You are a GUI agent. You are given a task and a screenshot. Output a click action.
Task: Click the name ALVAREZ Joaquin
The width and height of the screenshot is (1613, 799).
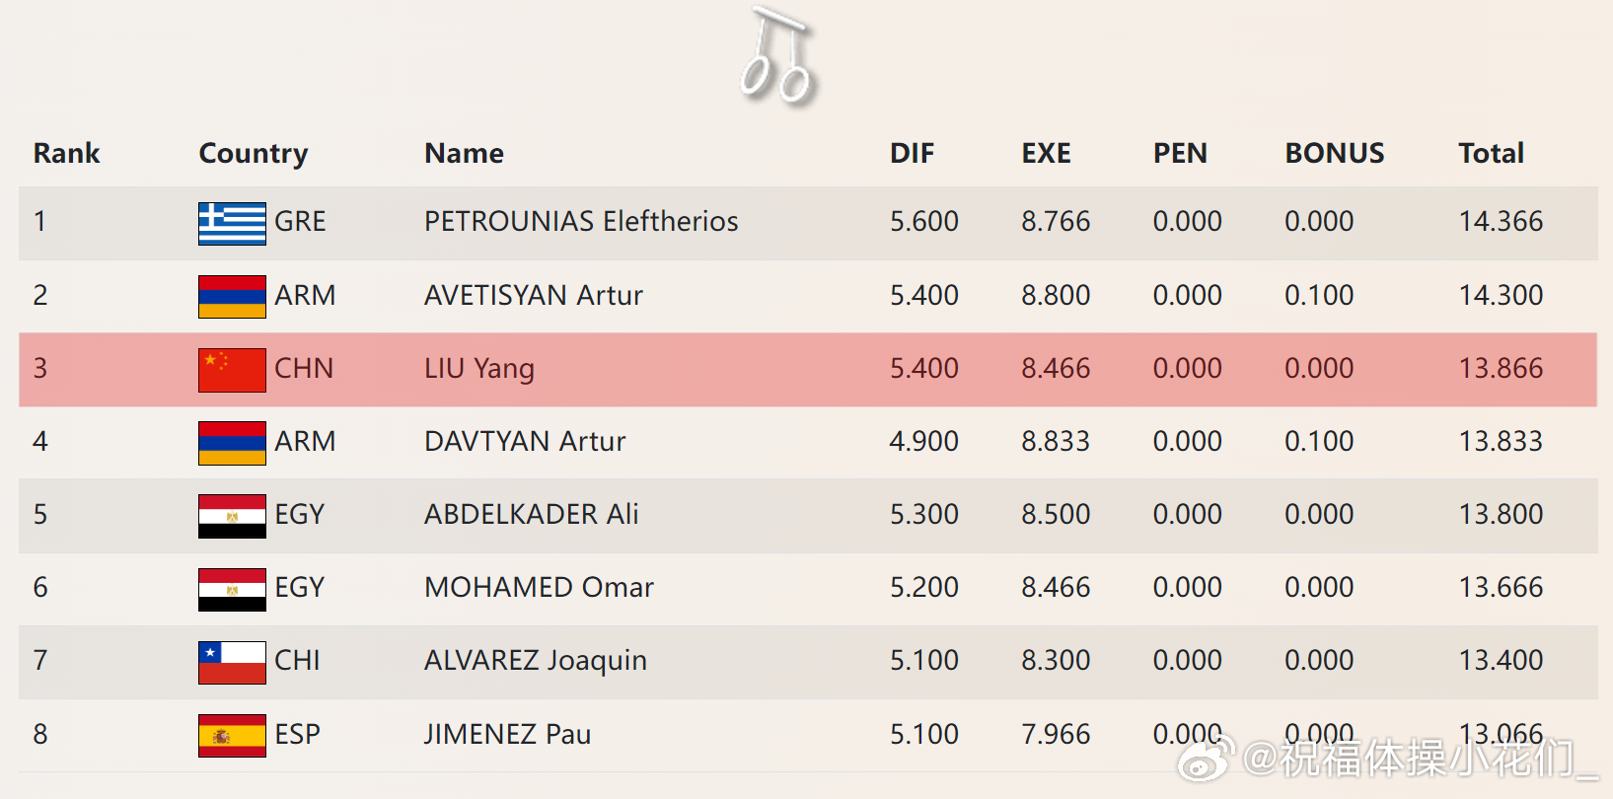536,661
